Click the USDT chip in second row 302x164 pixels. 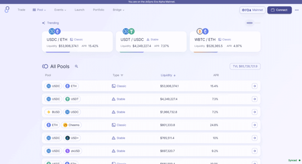(72, 99)
